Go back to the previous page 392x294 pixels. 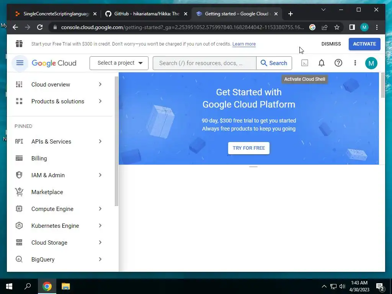[15, 27]
